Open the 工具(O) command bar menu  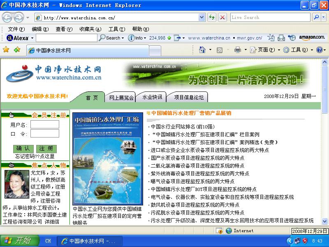click(x=298, y=50)
